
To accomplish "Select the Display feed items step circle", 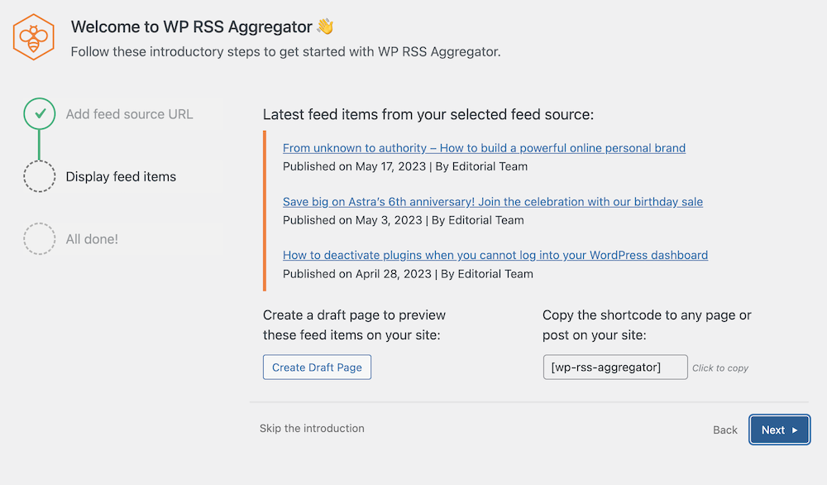I will pyautogui.click(x=40, y=176).
